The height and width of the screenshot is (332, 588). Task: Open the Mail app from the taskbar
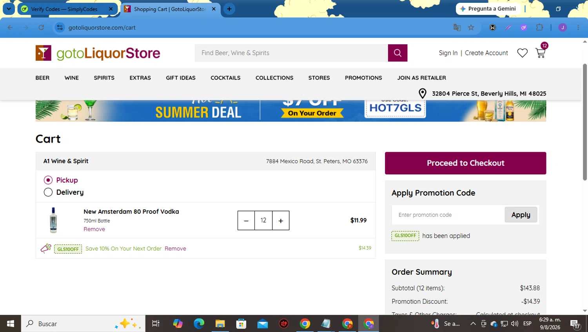click(x=263, y=324)
